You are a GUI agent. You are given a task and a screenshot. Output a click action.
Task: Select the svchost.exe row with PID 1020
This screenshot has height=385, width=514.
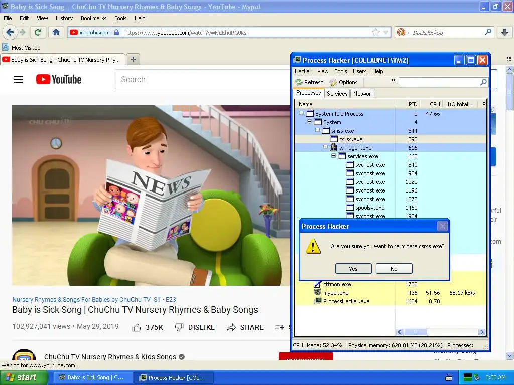390,181
